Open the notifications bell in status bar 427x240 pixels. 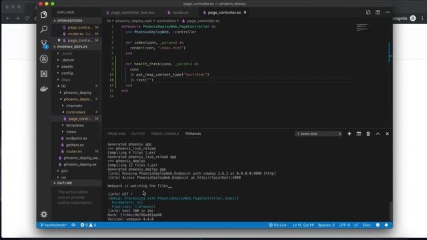click(x=386, y=225)
